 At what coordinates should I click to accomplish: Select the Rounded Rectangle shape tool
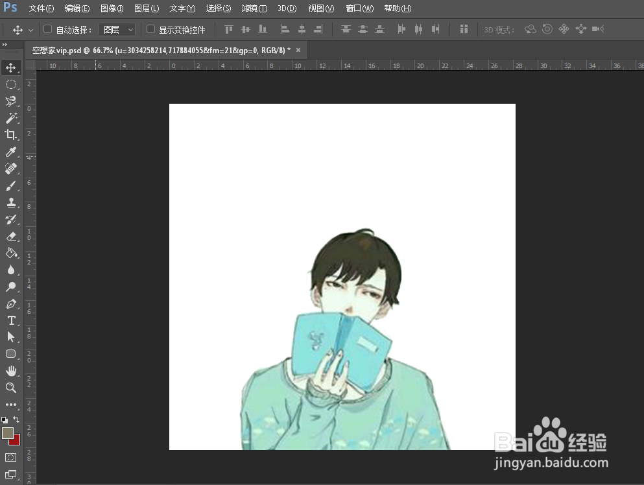(x=11, y=354)
